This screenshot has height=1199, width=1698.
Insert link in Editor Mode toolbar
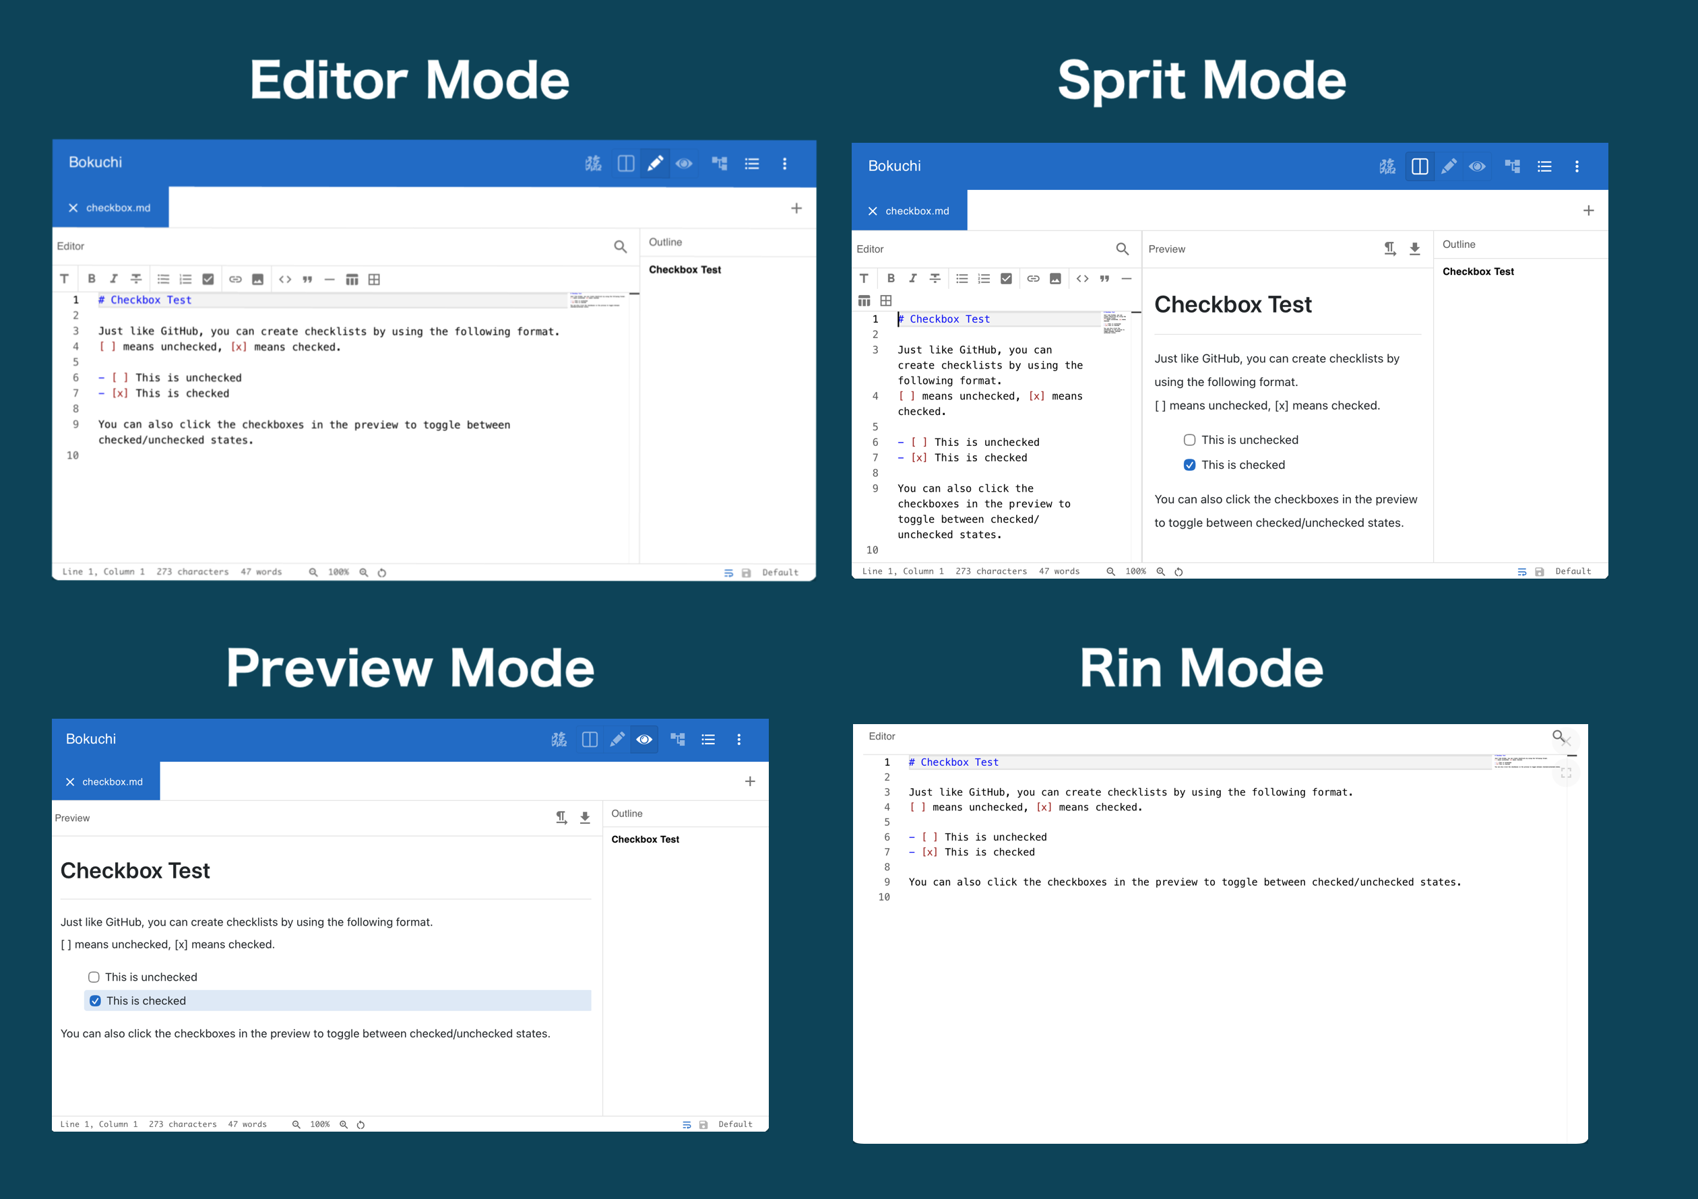235,279
